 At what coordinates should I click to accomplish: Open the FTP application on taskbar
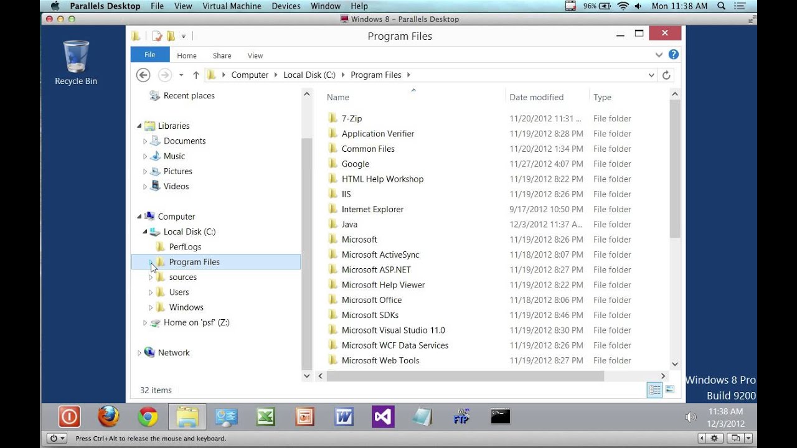[462, 416]
